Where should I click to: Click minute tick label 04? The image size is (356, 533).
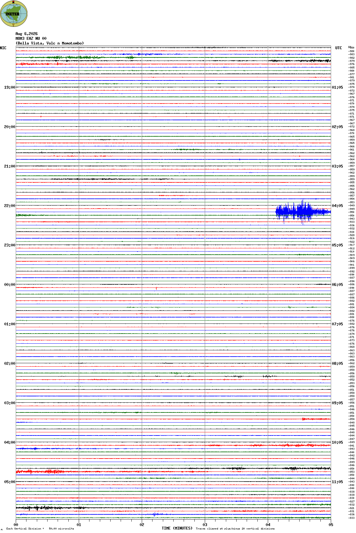click(x=268, y=525)
